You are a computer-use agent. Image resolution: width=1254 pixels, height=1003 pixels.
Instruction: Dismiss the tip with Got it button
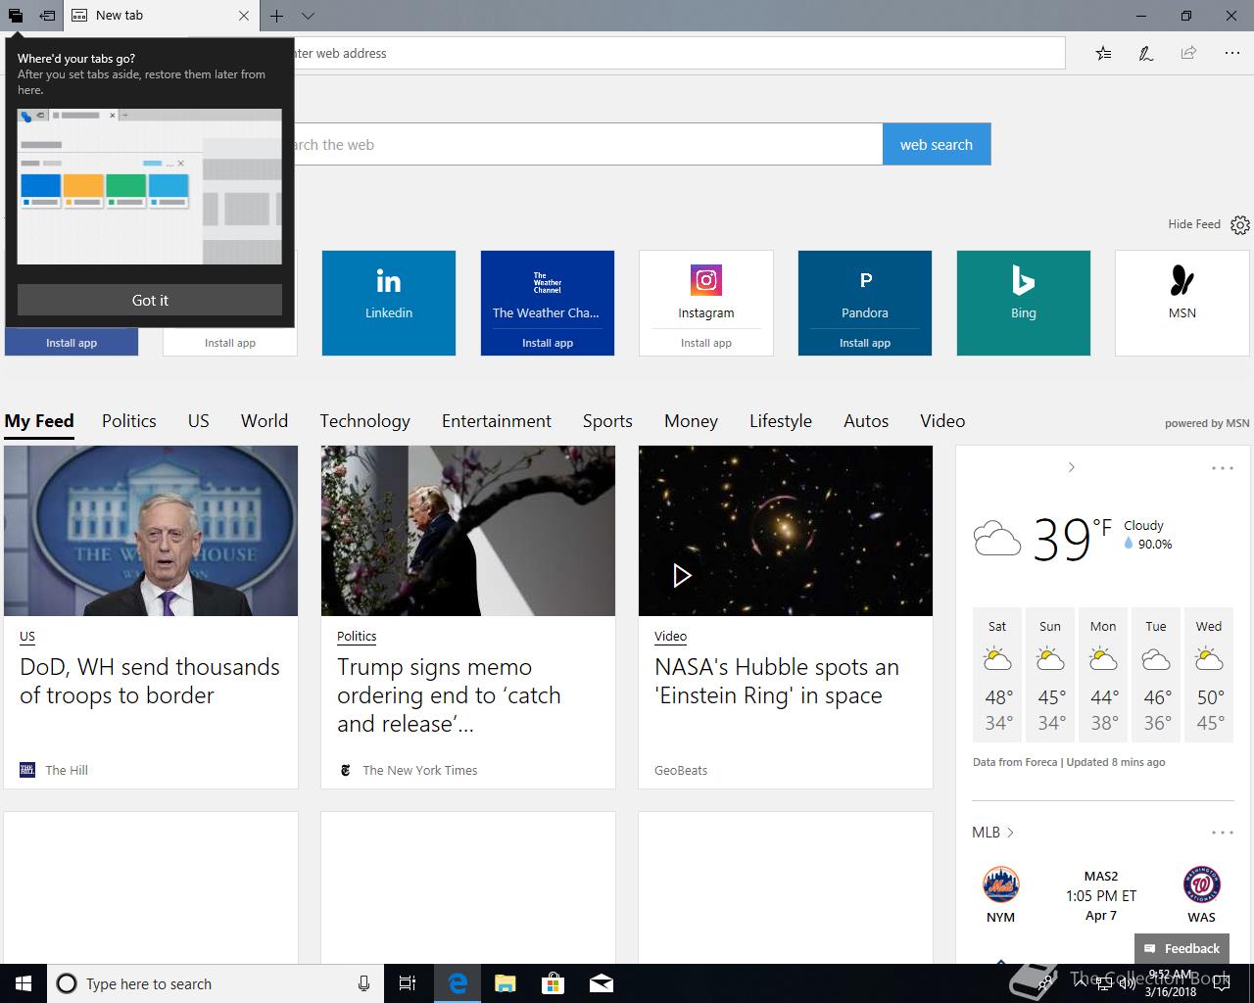click(150, 300)
